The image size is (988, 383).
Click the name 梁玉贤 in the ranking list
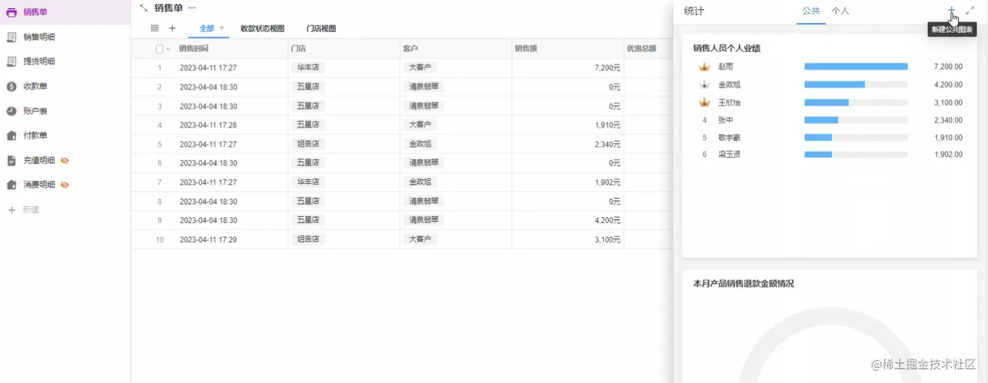(729, 155)
